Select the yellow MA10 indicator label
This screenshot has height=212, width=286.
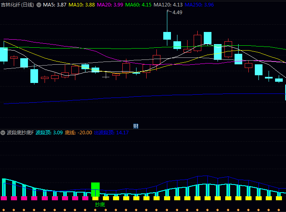[81, 5]
